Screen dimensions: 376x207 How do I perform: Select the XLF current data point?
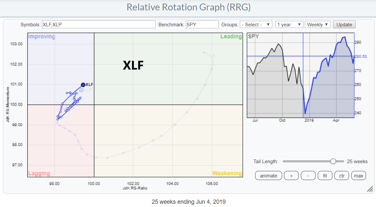click(x=83, y=85)
